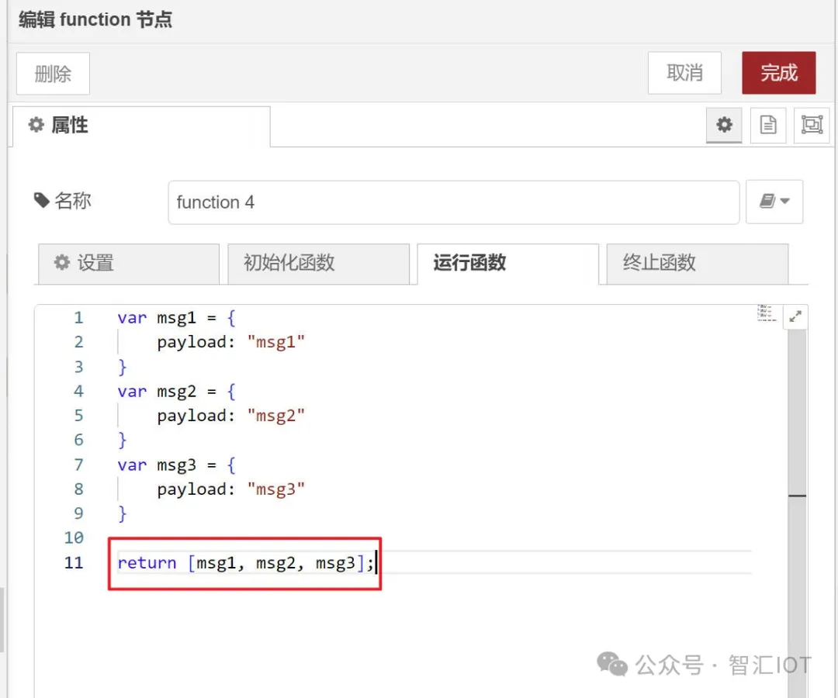Switch to the 运行函数 tab

pos(508,264)
